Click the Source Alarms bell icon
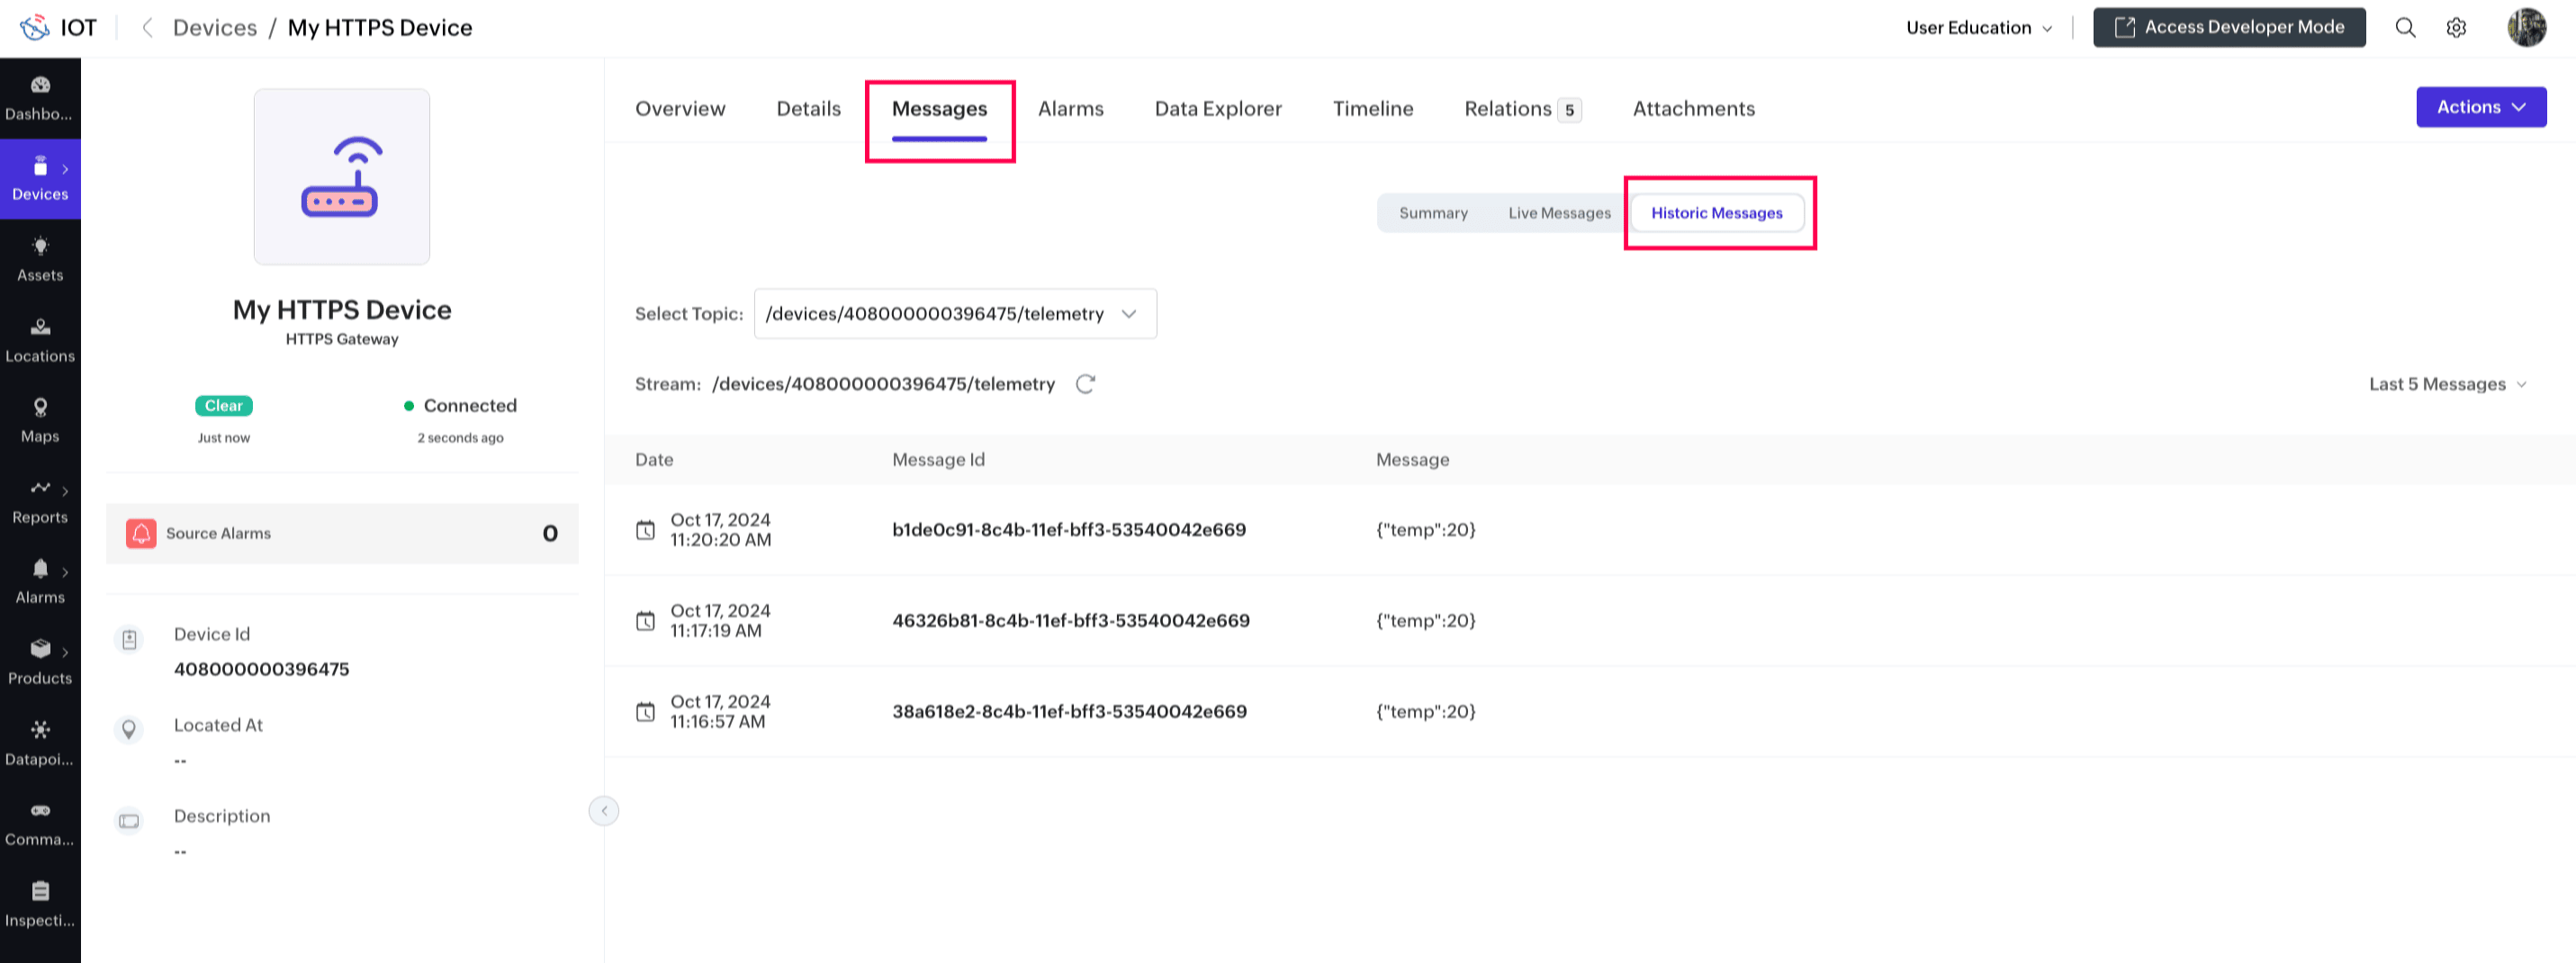The height and width of the screenshot is (963, 2576). pos(141,533)
